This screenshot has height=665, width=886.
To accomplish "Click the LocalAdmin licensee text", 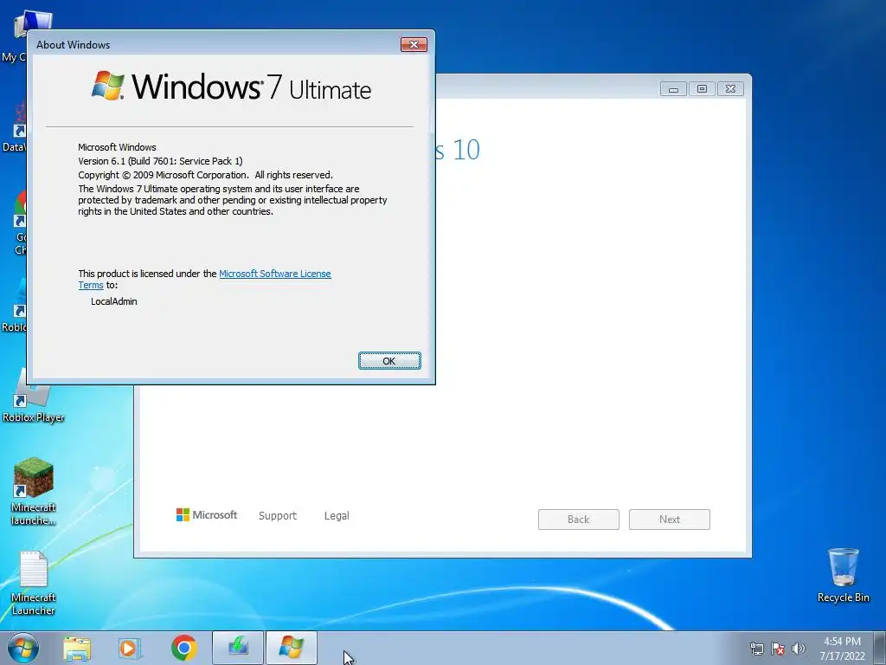I will tap(114, 301).
